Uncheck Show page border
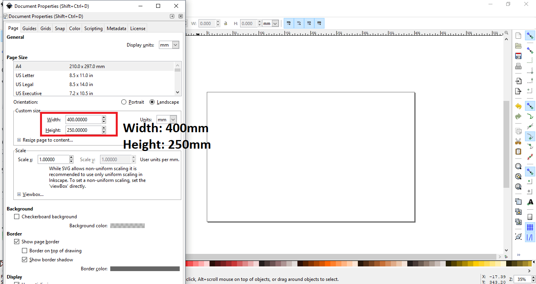536x284 pixels. coord(16,242)
